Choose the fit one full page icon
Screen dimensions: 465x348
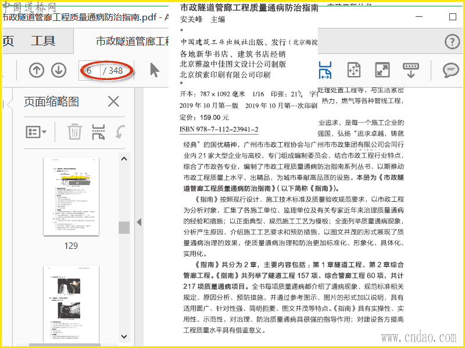(354, 70)
